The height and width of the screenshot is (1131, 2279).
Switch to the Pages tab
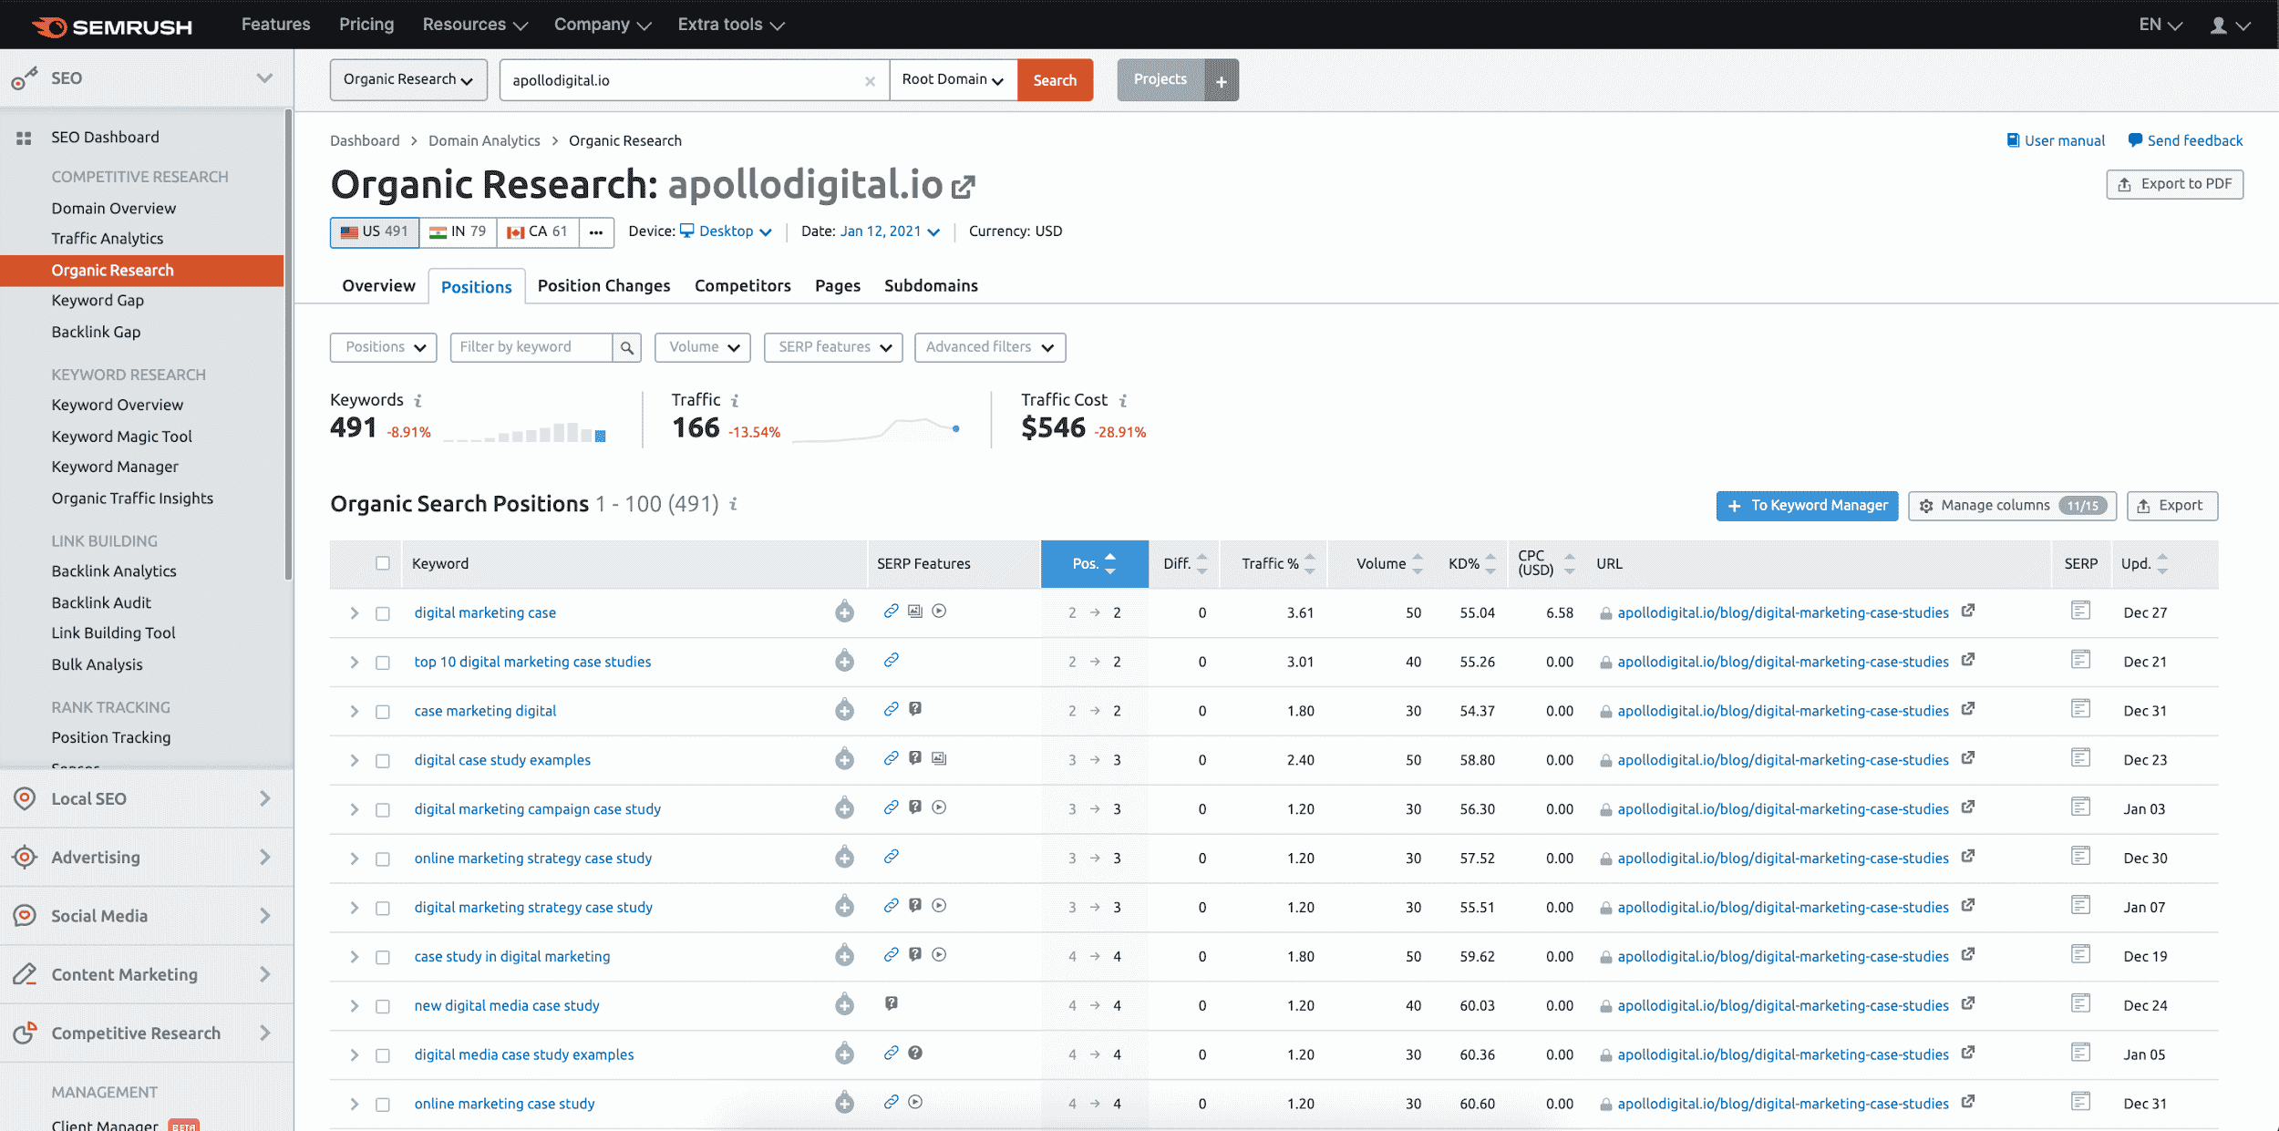click(x=837, y=286)
